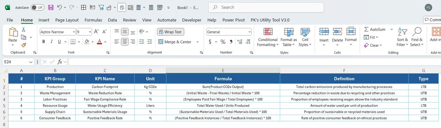Toggle Italic formatting
The width and height of the screenshot is (441, 128).
coord(52,42)
